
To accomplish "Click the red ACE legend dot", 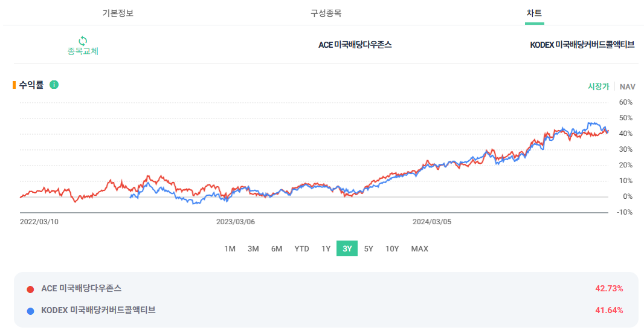I will [30, 290].
